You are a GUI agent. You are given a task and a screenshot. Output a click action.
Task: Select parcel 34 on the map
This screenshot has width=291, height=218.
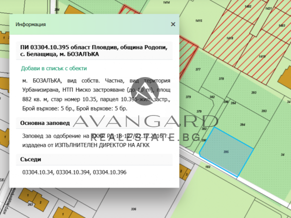[x=282, y=155]
